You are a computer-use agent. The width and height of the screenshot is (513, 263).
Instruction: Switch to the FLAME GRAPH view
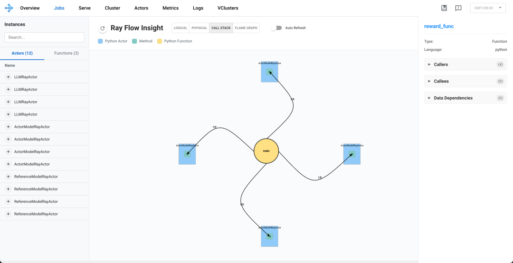(246, 28)
